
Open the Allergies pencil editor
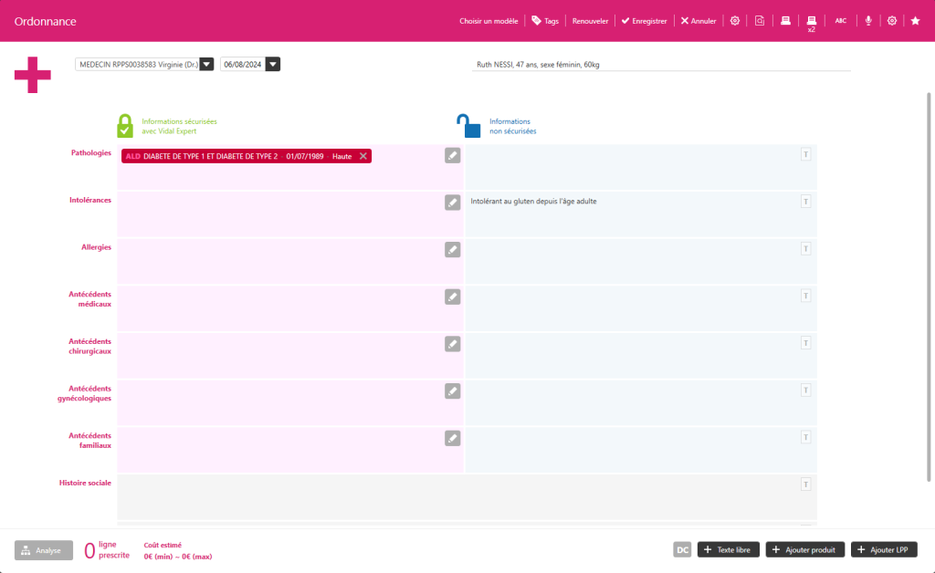point(452,249)
